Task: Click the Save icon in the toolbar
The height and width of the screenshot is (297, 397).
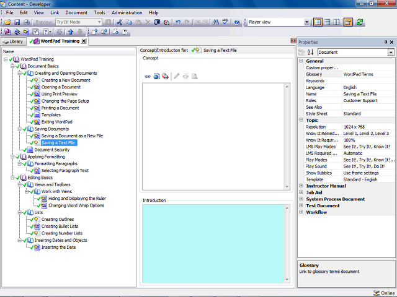Action: [x=17, y=22]
